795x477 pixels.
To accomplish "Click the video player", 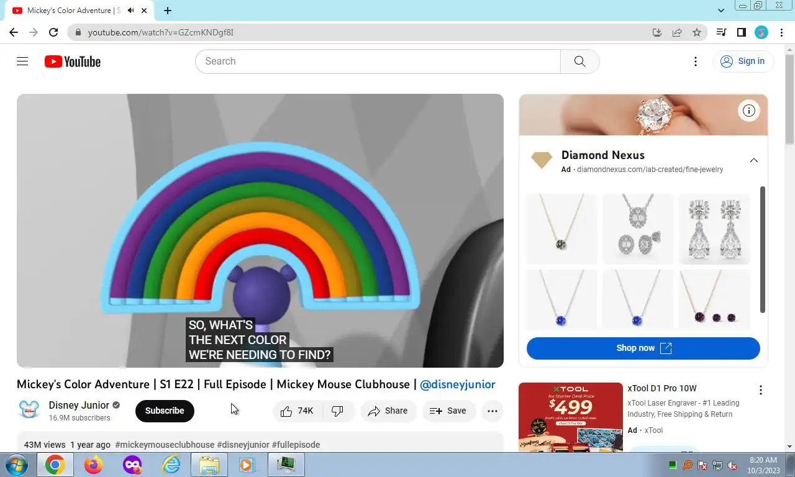I will coord(260,230).
